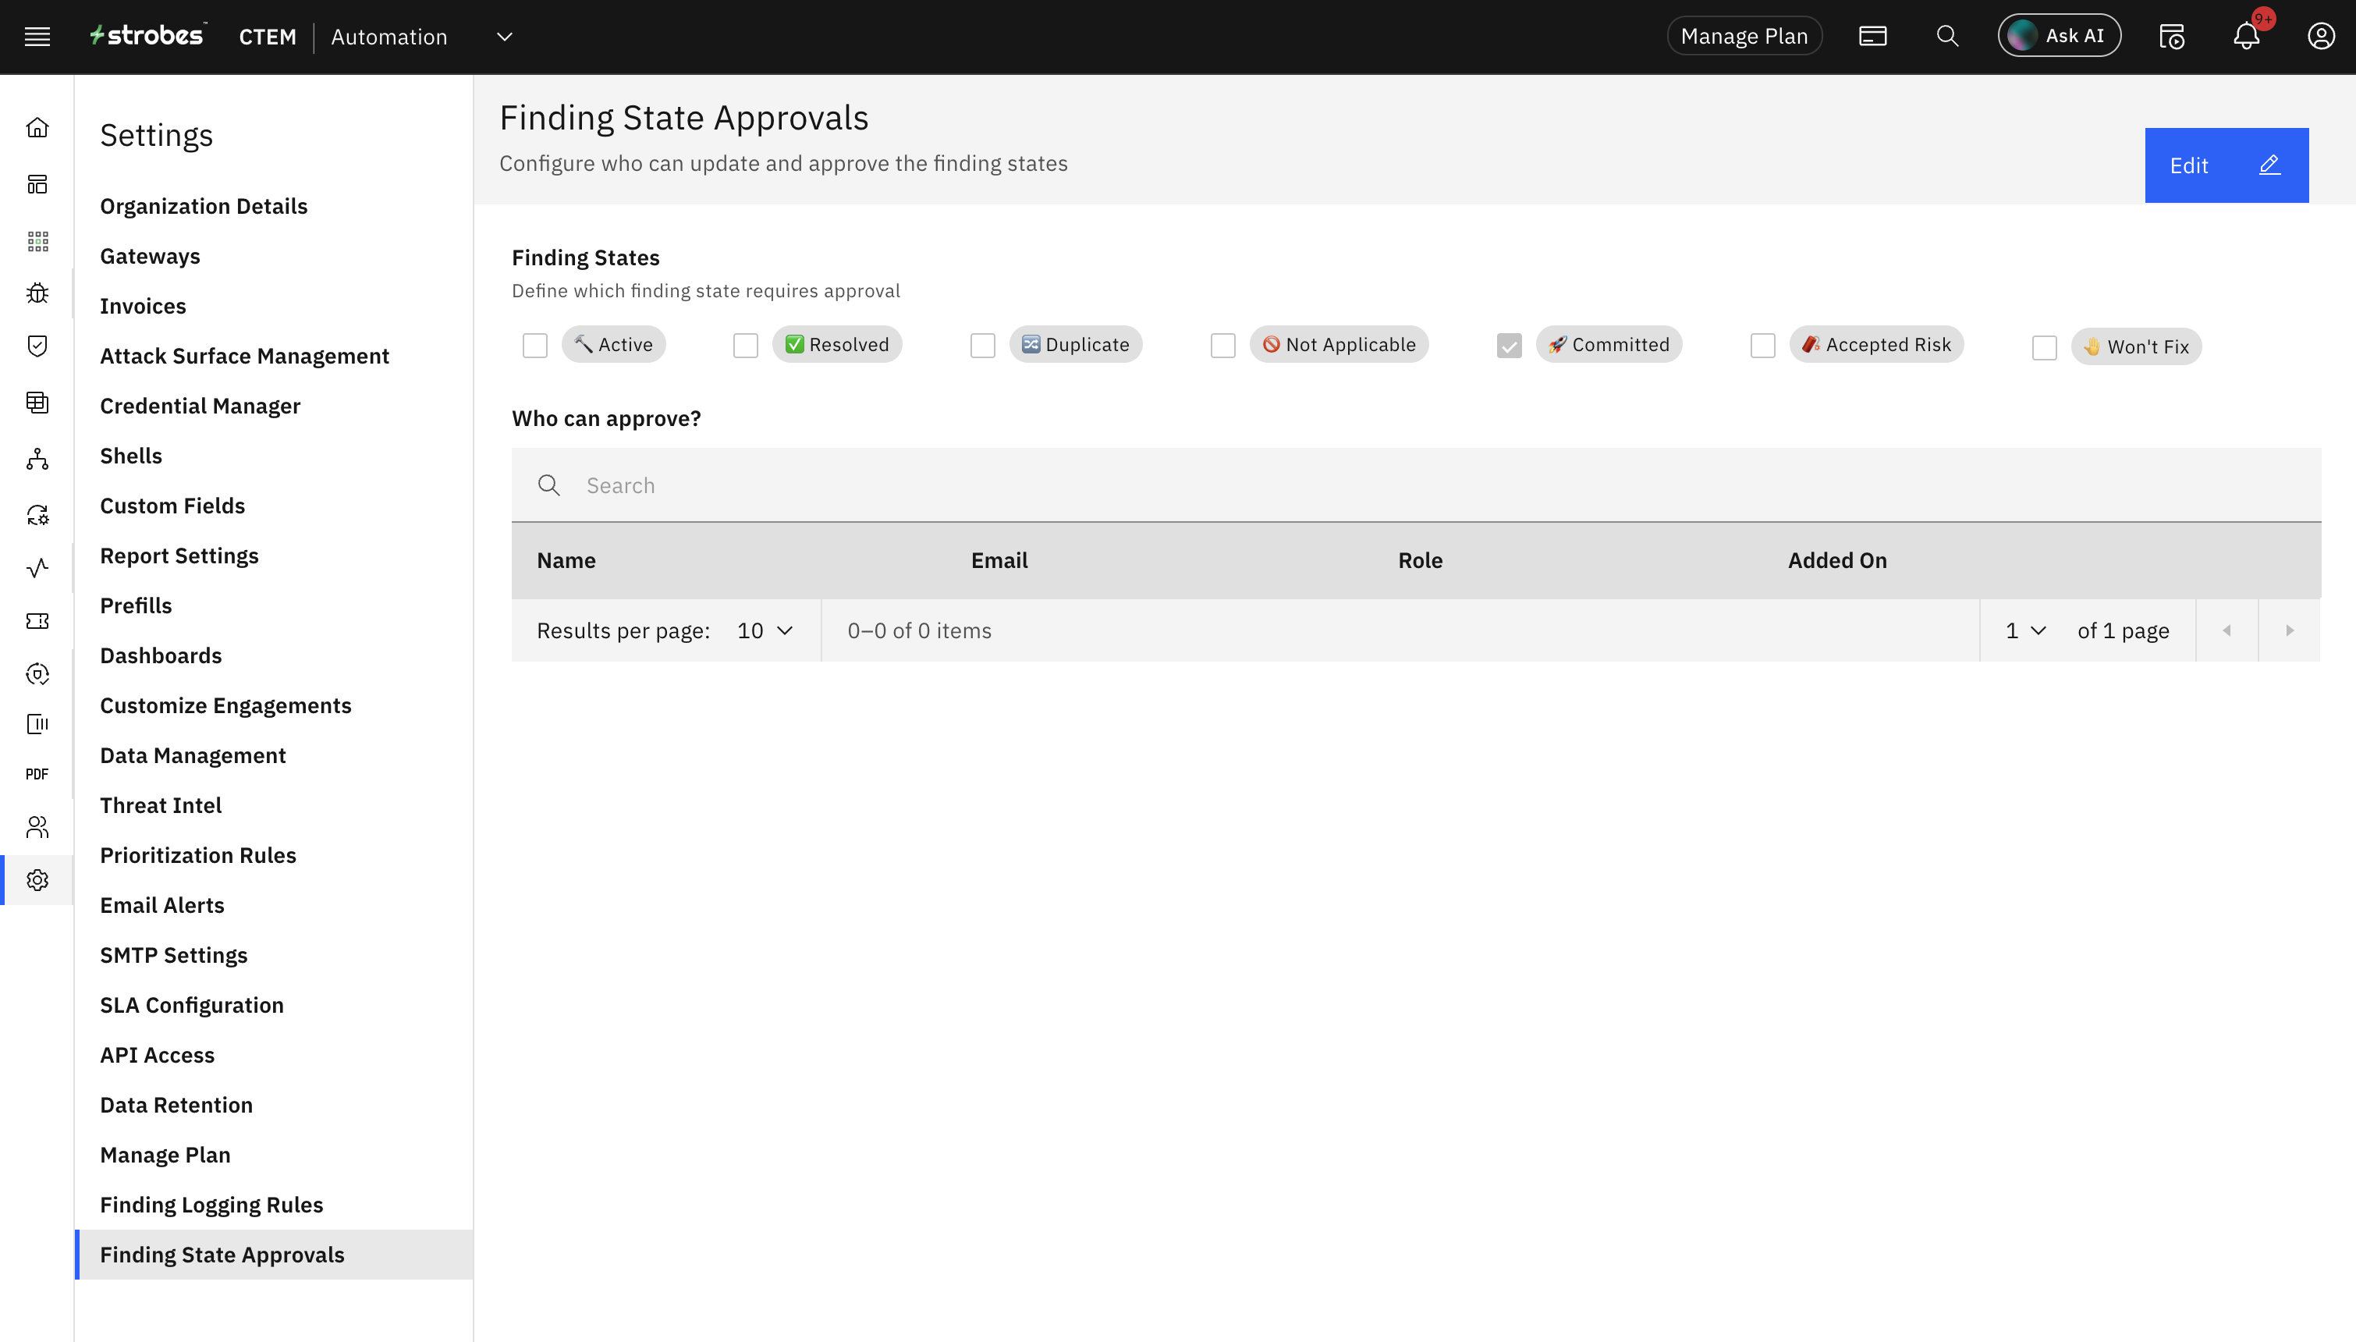Click the top bar search magnifier icon
2356x1342 pixels.
coord(1947,37)
